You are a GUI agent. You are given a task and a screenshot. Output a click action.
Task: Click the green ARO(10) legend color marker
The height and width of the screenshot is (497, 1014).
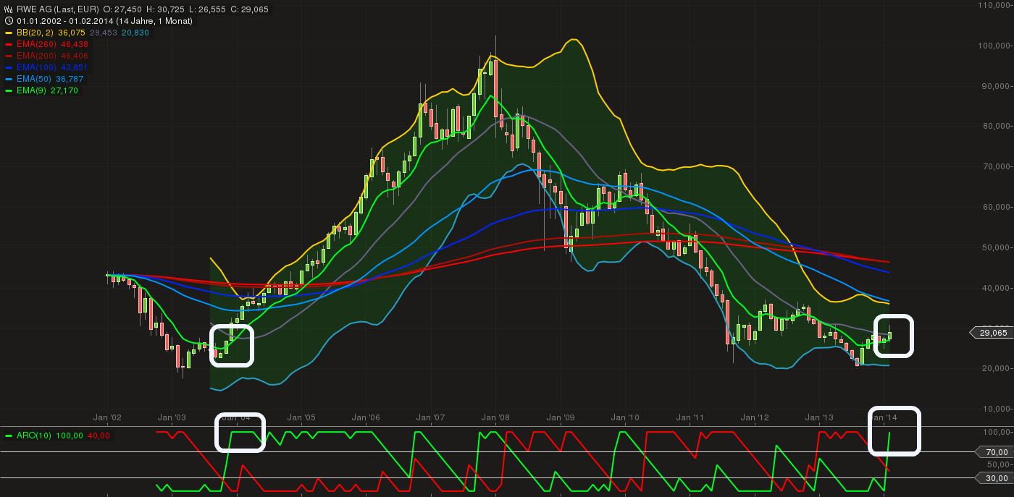9,435
